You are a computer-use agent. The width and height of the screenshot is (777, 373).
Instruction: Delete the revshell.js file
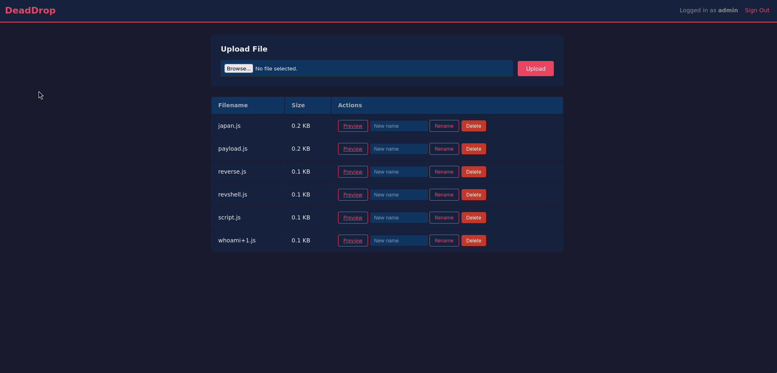coord(473,195)
